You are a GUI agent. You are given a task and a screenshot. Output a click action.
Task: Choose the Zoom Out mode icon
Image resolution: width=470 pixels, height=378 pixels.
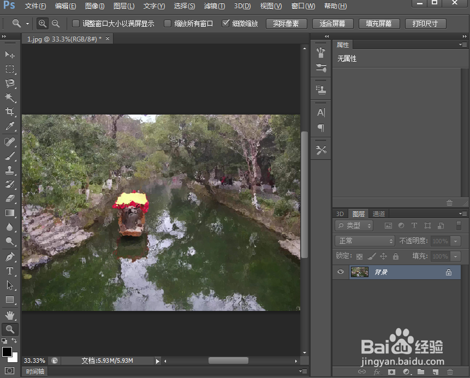56,23
